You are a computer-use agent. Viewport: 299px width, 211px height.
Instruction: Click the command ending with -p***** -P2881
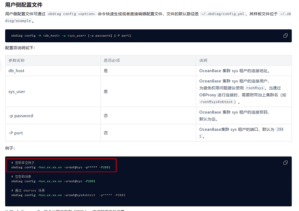click(x=61, y=167)
